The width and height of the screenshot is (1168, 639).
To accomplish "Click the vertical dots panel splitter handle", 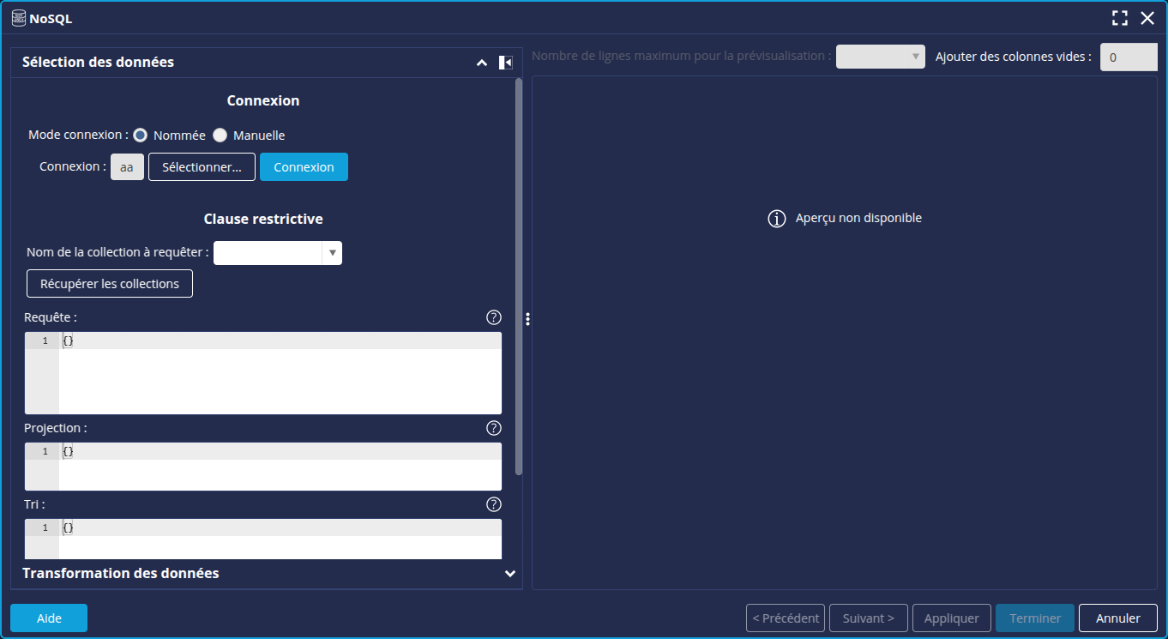I will coord(527,319).
